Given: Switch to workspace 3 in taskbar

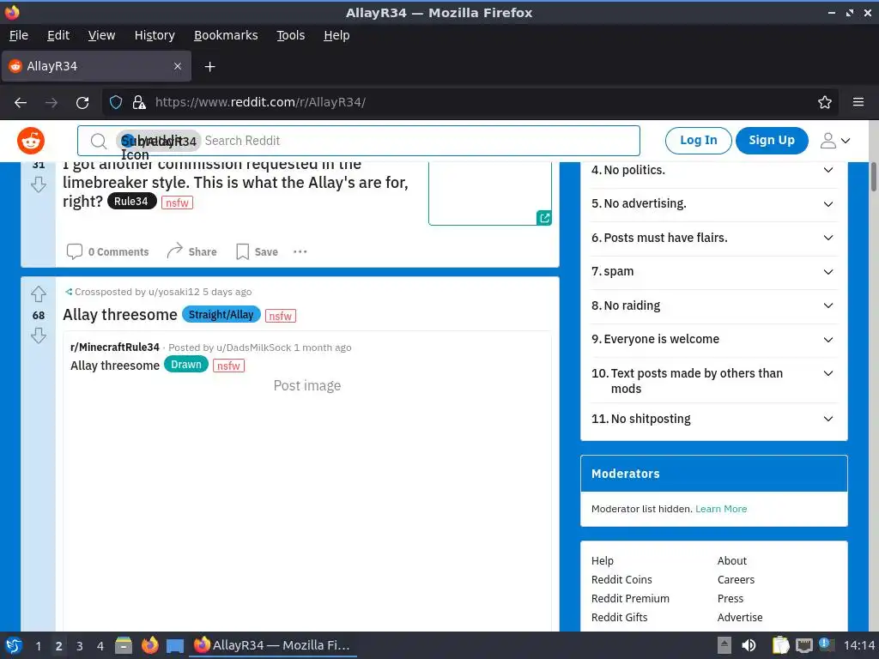Looking at the screenshot, I should point(79,646).
